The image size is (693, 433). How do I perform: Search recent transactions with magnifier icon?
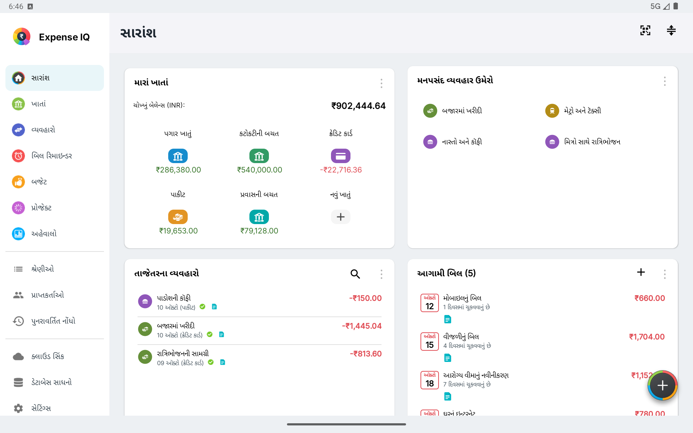(355, 274)
